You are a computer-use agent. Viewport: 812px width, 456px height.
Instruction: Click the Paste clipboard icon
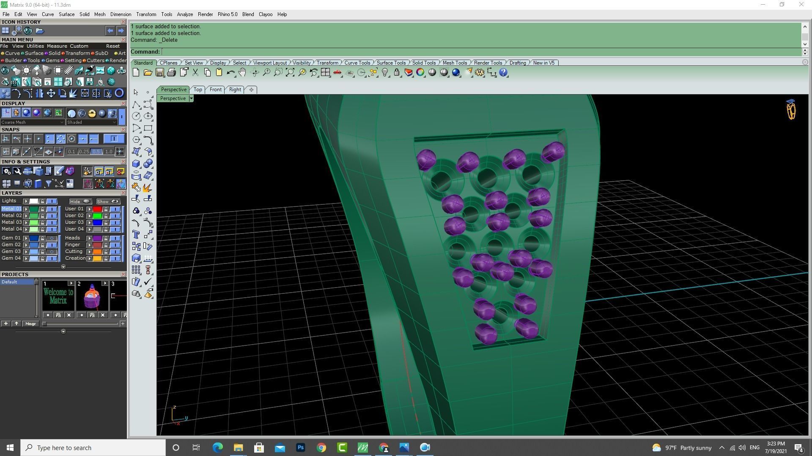pyautogui.click(x=219, y=73)
